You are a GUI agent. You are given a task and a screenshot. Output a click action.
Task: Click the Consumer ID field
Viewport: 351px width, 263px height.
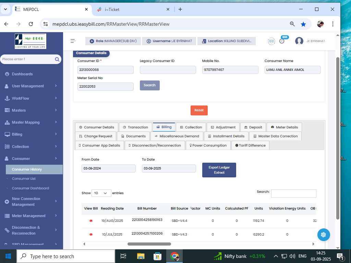coord(106,70)
